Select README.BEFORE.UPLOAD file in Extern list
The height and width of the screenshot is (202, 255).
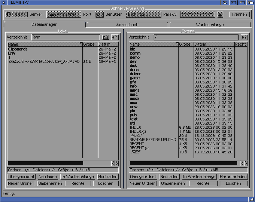[188, 140]
